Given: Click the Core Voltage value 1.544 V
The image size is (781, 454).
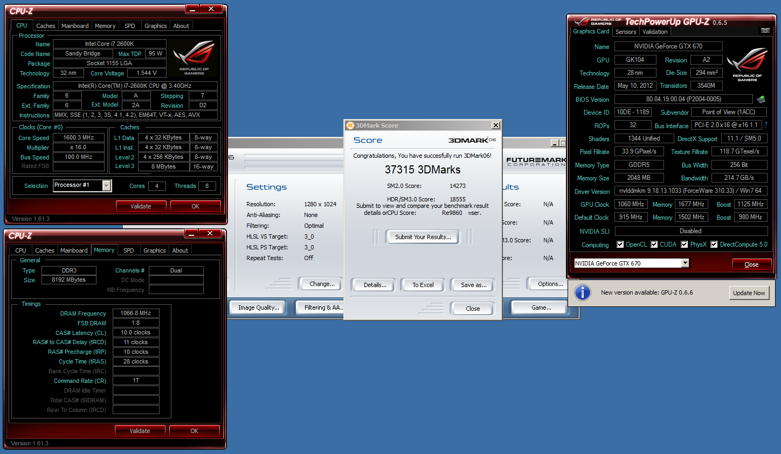Looking at the screenshot, I should (147, 73).
